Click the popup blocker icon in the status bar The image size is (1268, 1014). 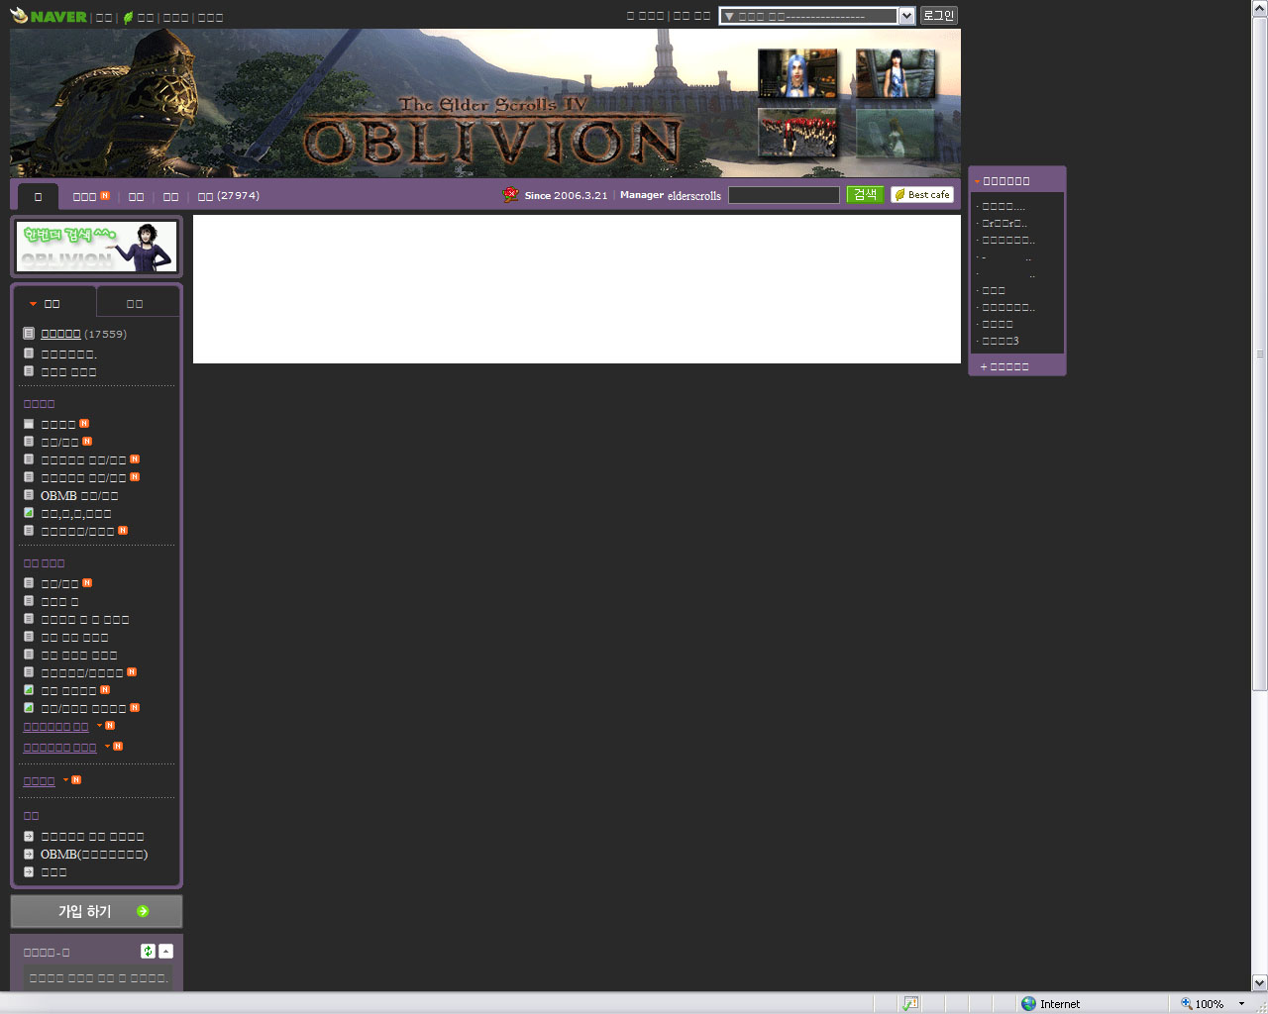[x=910, y=1003]
